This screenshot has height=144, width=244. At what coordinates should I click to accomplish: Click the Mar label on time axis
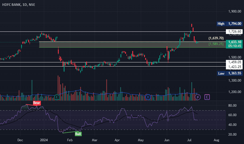click(x=95, y=140)
